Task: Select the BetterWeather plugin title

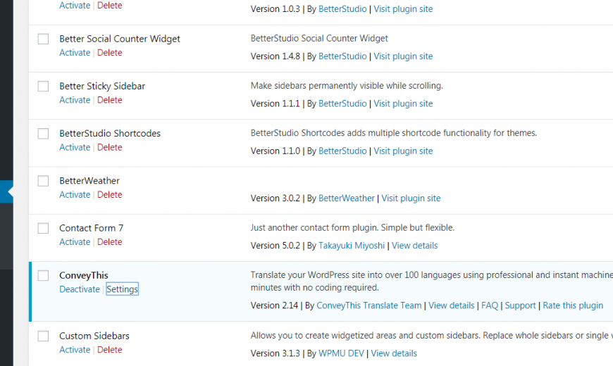Action: 89,181
